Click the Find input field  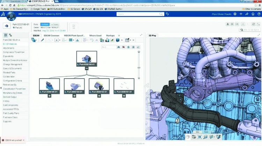(x=109, y=47)
